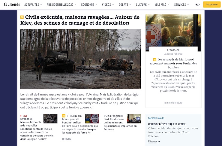This screenshot has height=146, width=222.
Task: Expand the Services dropdown chevron
Action: click(188, 5)
